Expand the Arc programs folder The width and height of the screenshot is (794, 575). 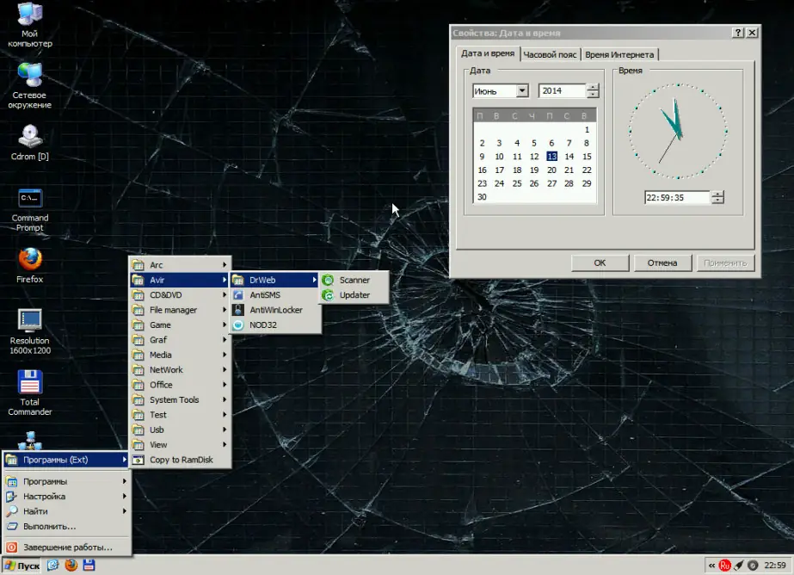click(181, 265)
